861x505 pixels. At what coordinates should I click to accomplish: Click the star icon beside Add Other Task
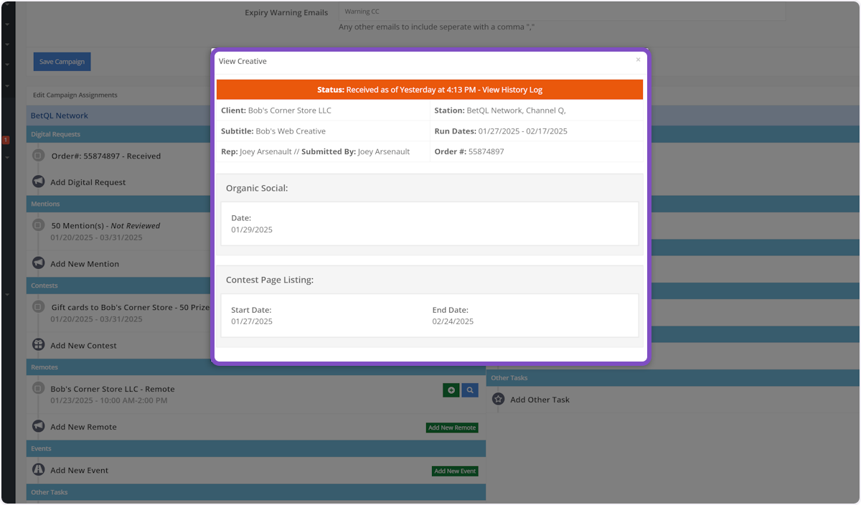(x=499, y=400)
